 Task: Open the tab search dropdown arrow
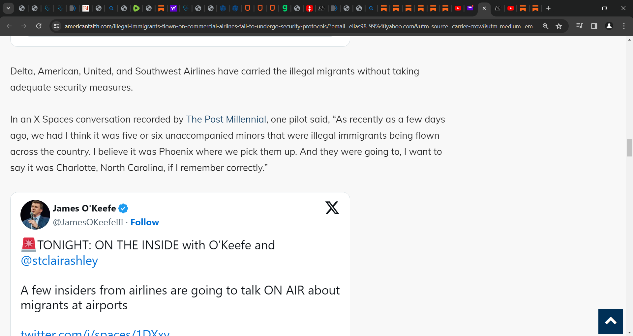pyautogui.click(x=8, y=8)
